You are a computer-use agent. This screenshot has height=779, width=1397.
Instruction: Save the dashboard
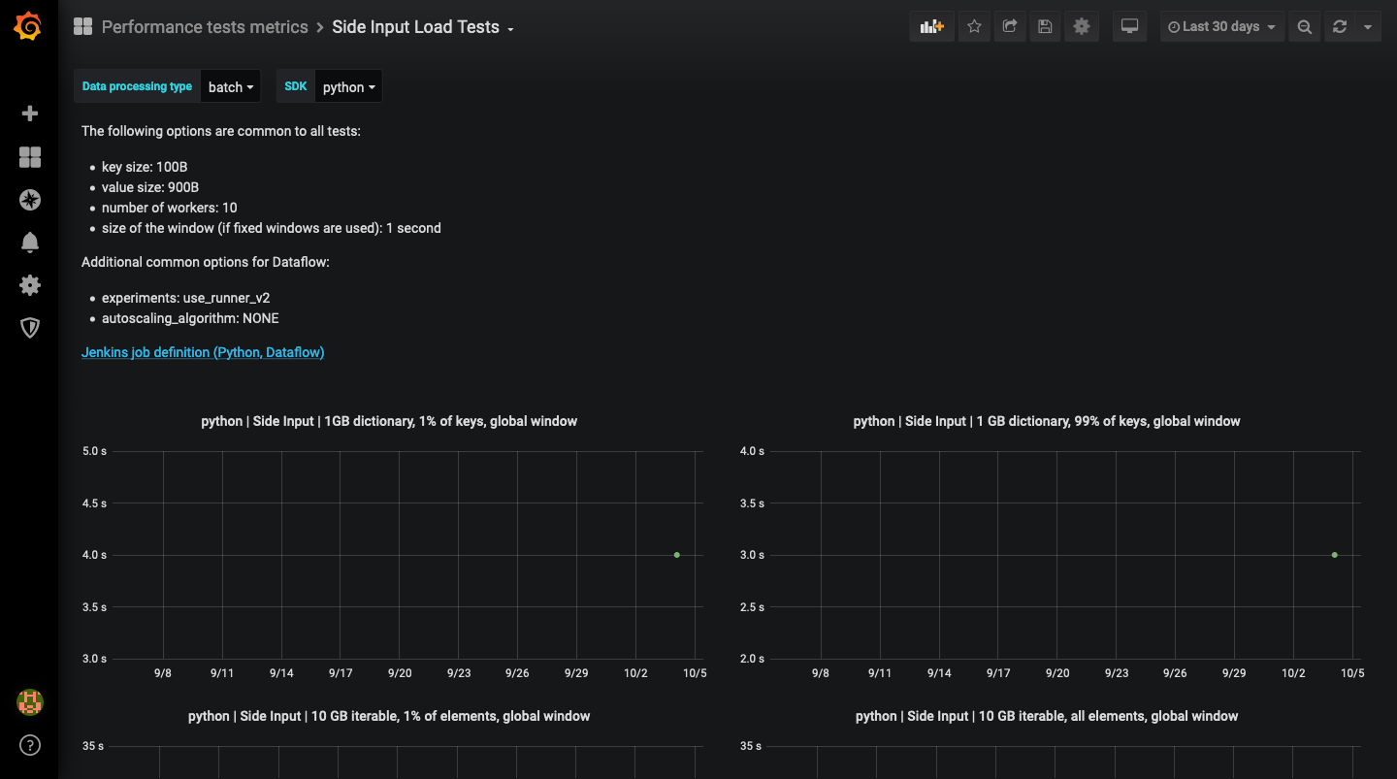point(1045,26)
